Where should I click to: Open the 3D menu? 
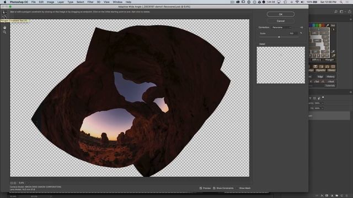(x=99, y=2)
